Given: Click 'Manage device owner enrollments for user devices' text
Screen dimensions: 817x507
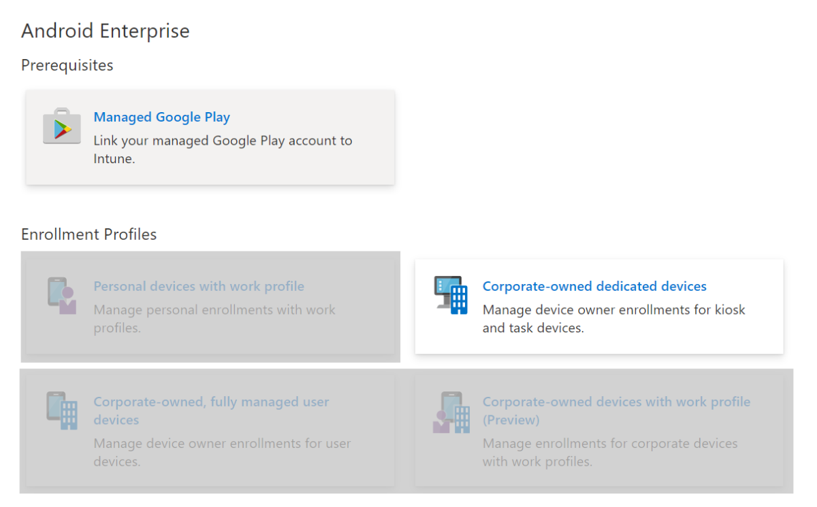Looking at the screenshot, I should pyautogui.click(x=222, y=452).
